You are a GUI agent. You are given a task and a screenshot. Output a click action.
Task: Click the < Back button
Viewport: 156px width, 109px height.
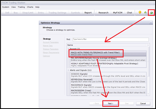[96, 104]
